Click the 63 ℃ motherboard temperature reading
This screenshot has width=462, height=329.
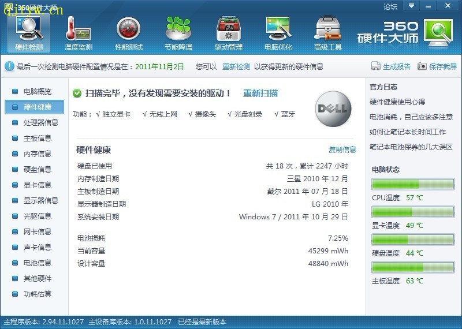point(415,281)
